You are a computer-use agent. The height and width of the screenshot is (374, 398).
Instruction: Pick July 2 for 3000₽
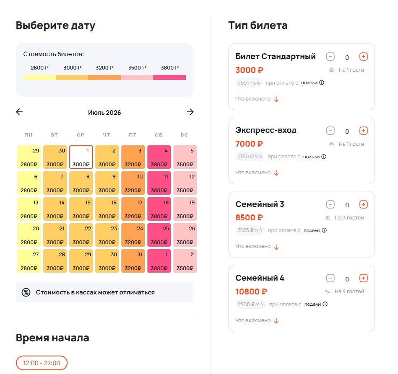point(107,157)
